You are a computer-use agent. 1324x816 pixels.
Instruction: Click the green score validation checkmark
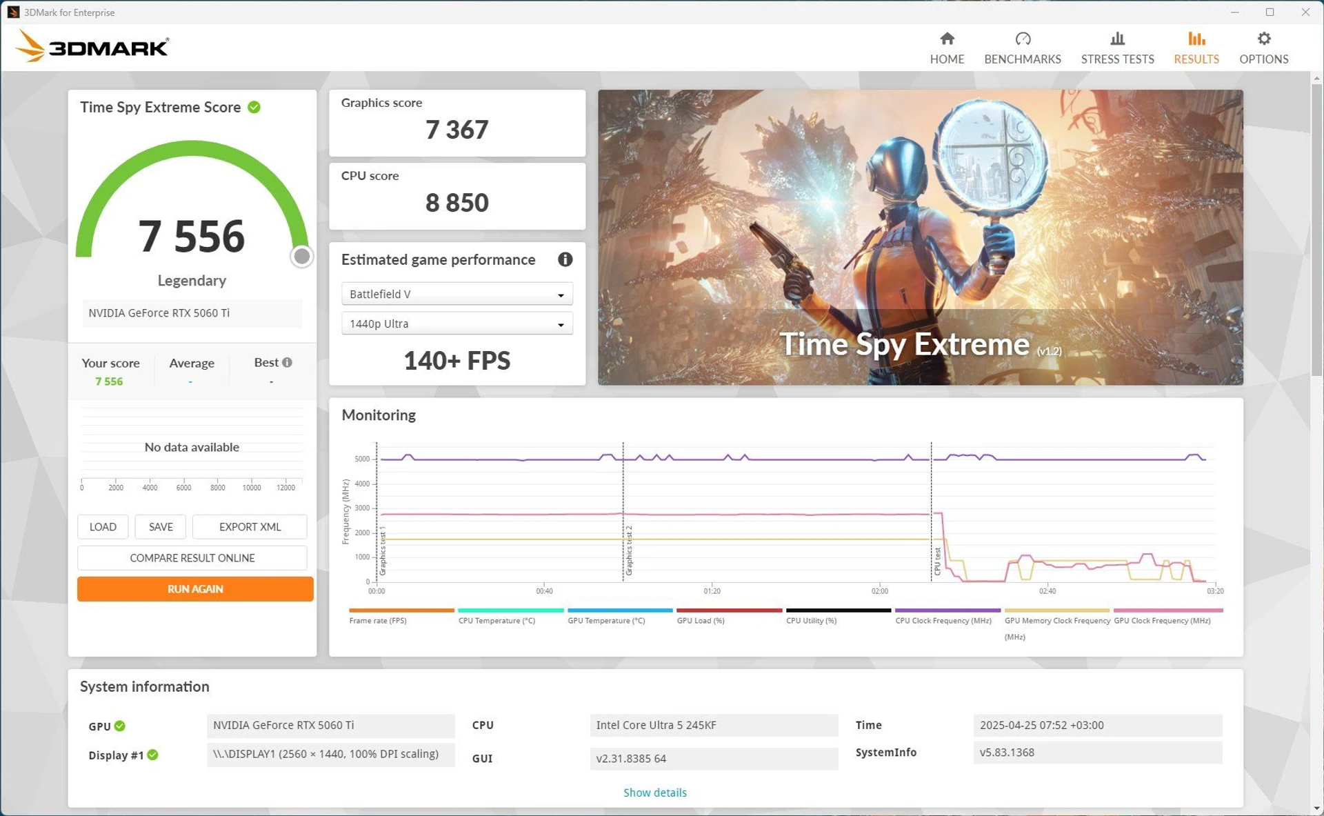pyautogui.click(x=254, y=107)
